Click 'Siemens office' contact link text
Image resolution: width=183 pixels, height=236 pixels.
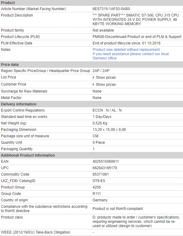pos(104,58)
